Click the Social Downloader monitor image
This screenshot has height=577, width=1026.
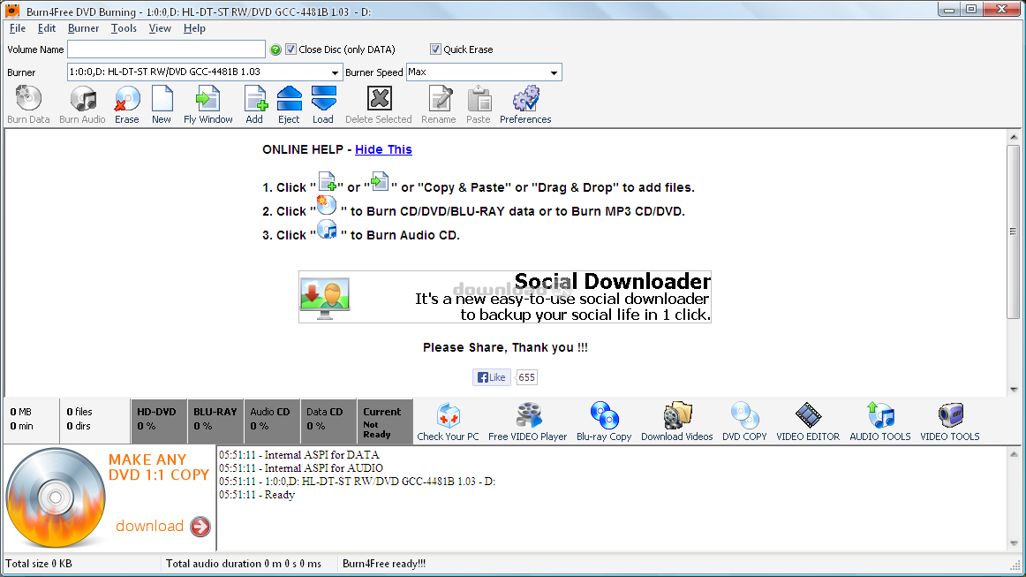pyautogui.click(x=325, y=298)
